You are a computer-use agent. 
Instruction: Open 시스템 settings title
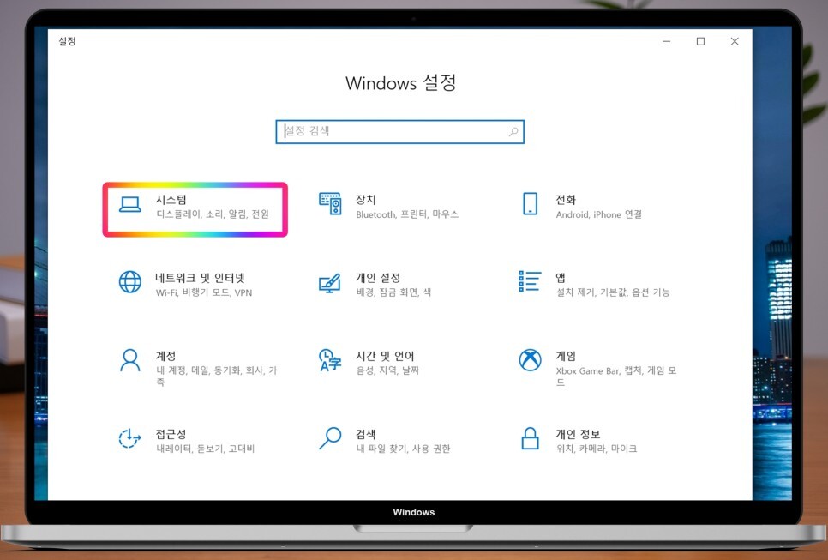[171, 199]
